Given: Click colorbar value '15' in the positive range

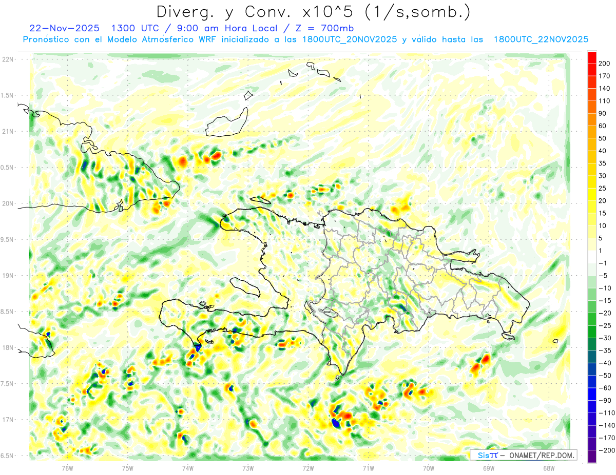Looking at the screenshot, I should (x=603, y=214).
